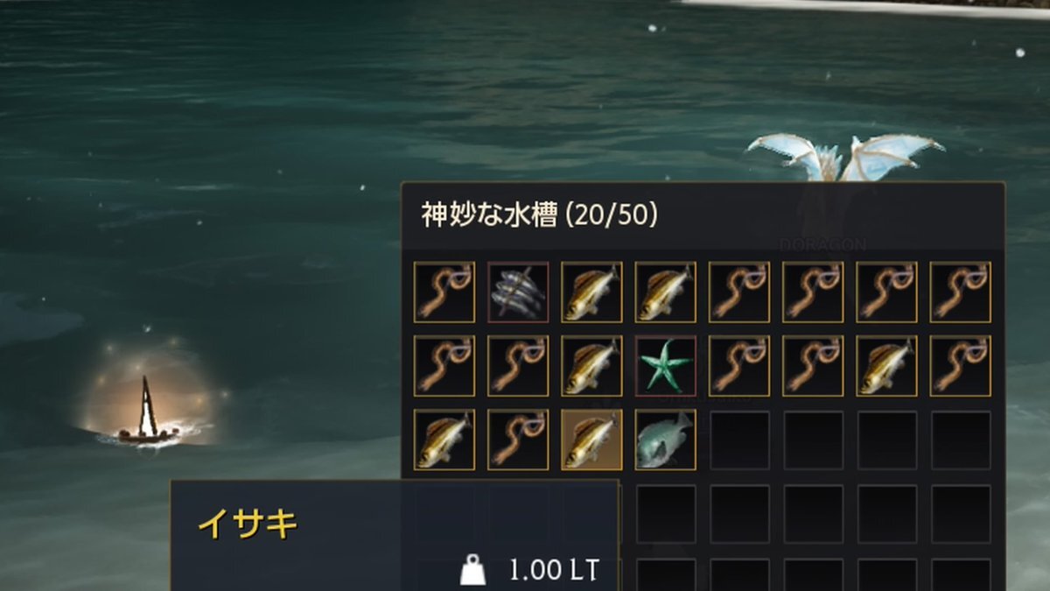This screenshot has width=1050, height=591.
Task: Click the weight icon beside 1.00 LT
Action: click(473, 571)
